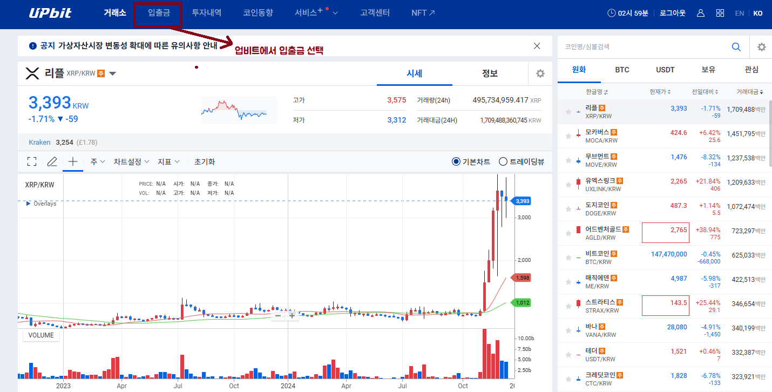
Task: Select the BTC market tab
Action: pos(622,70)
